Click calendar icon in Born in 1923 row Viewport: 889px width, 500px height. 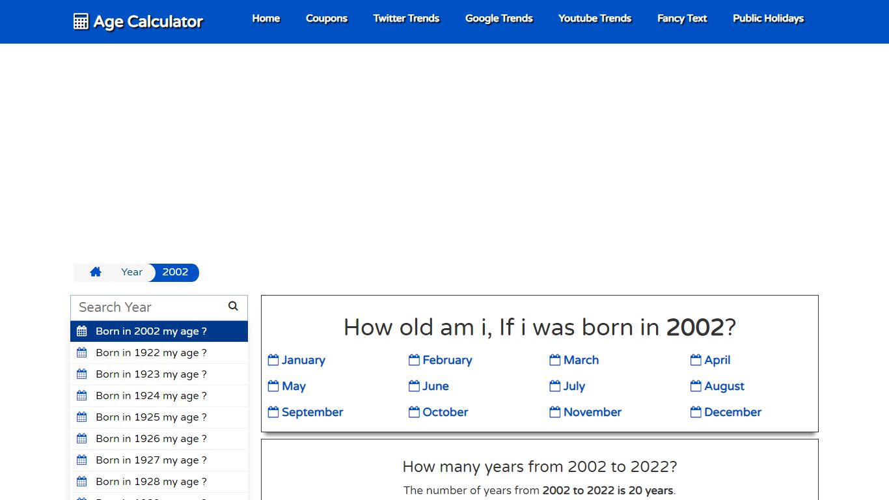tap(81, 374)
